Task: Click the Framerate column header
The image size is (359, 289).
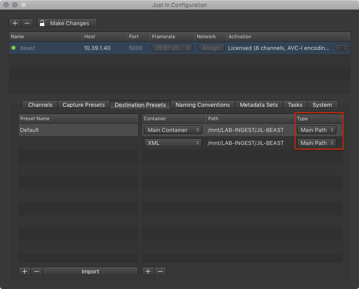Action: (172, 36)
